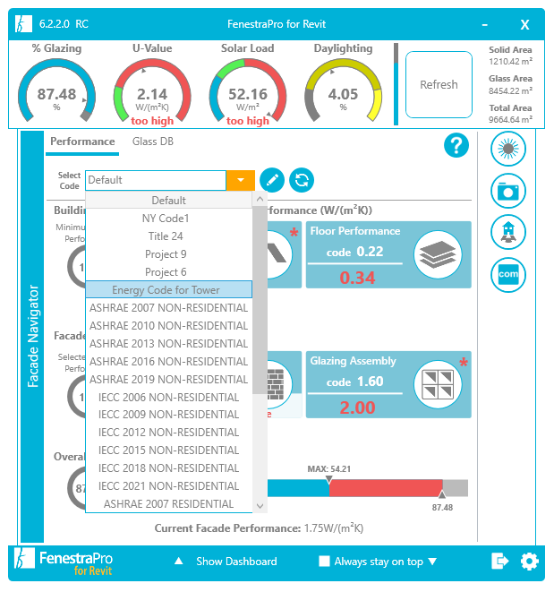
Task: Expand the Always stay on top arrow
Action: [x=432, y=561]
